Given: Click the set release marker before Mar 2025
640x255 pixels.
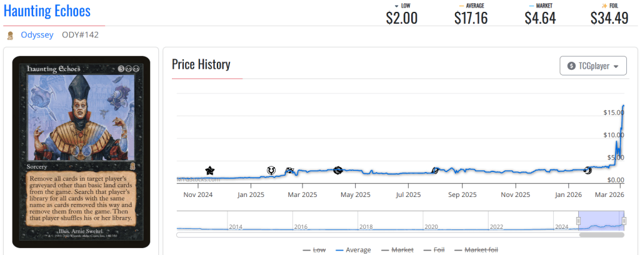Looking at the screenshot, I should [289, 170].
